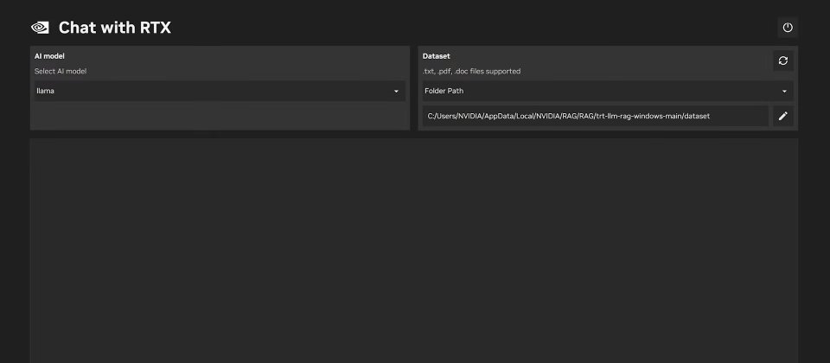
Task: Click the Select AI model caption
Action: [61, 71]
